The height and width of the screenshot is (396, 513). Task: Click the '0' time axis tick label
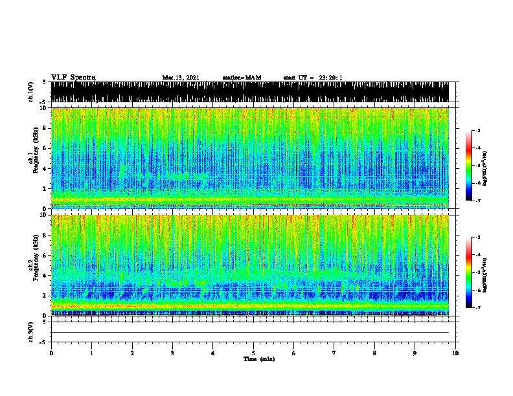51,353
